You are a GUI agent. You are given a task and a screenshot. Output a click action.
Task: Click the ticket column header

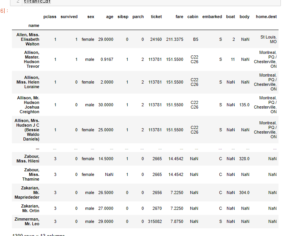point(156,17)
